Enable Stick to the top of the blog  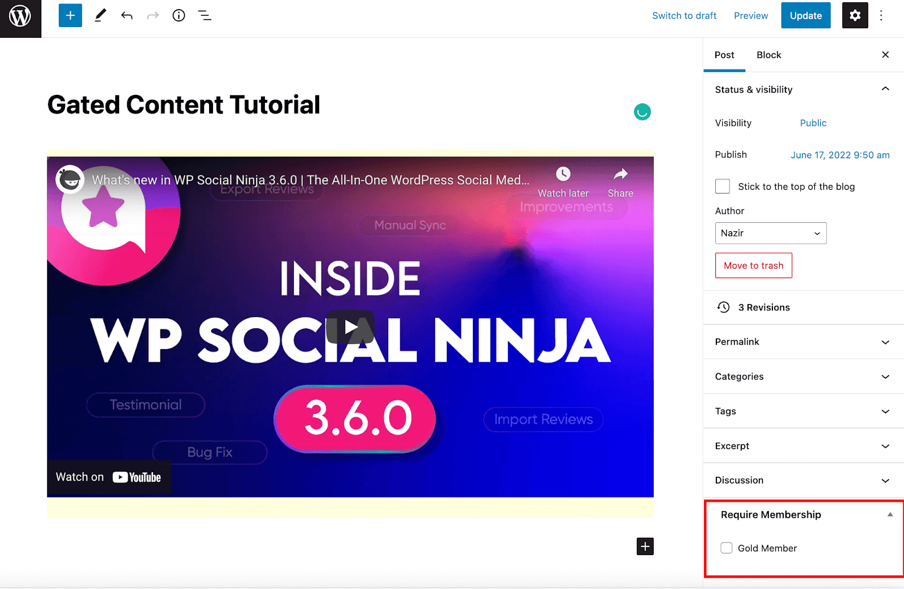(x=723, y=186)
